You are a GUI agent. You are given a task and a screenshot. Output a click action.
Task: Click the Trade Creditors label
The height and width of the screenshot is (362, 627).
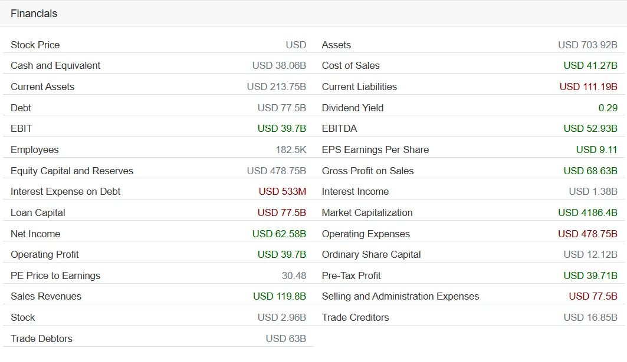(356, 317)
